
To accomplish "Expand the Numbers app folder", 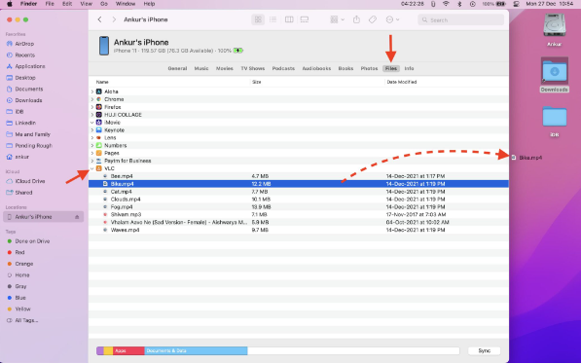I will pyautogui.click(x=92, y=146).
